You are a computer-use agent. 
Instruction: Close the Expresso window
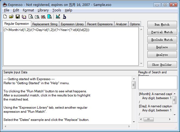[173, 5]
